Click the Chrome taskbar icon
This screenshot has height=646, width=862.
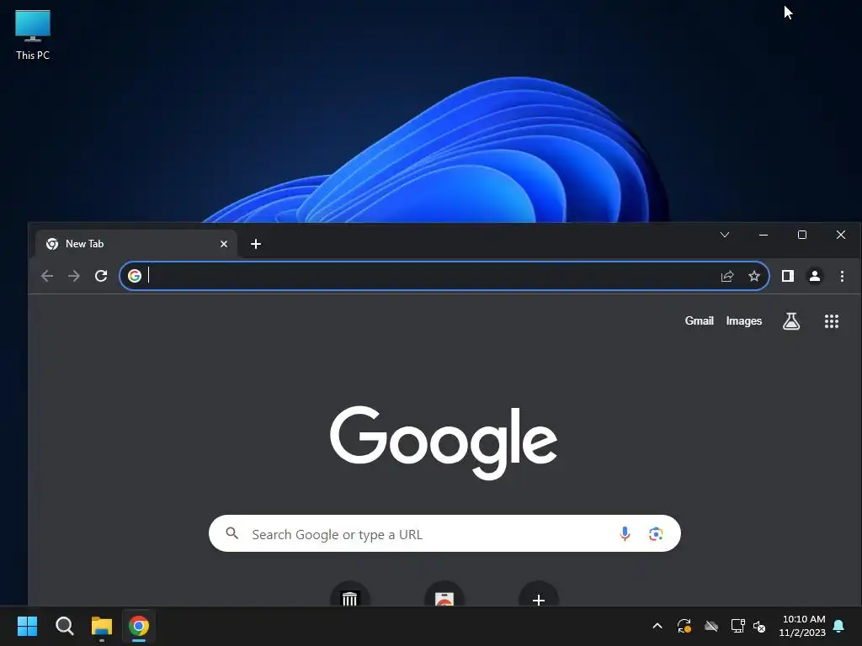pos(139,626)
